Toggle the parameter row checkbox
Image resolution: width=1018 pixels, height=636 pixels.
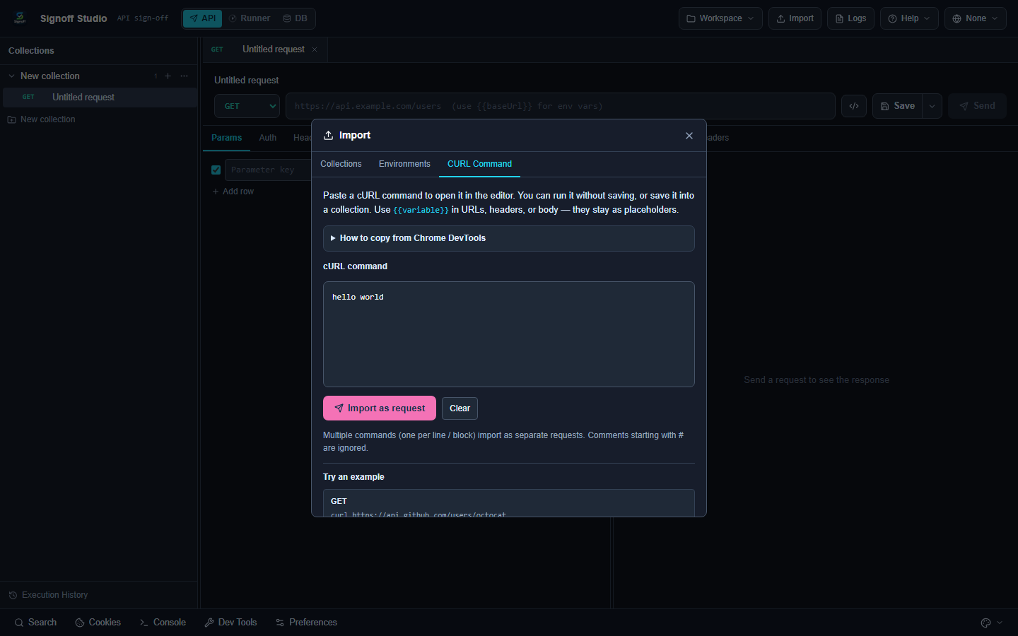coord(216,170)
